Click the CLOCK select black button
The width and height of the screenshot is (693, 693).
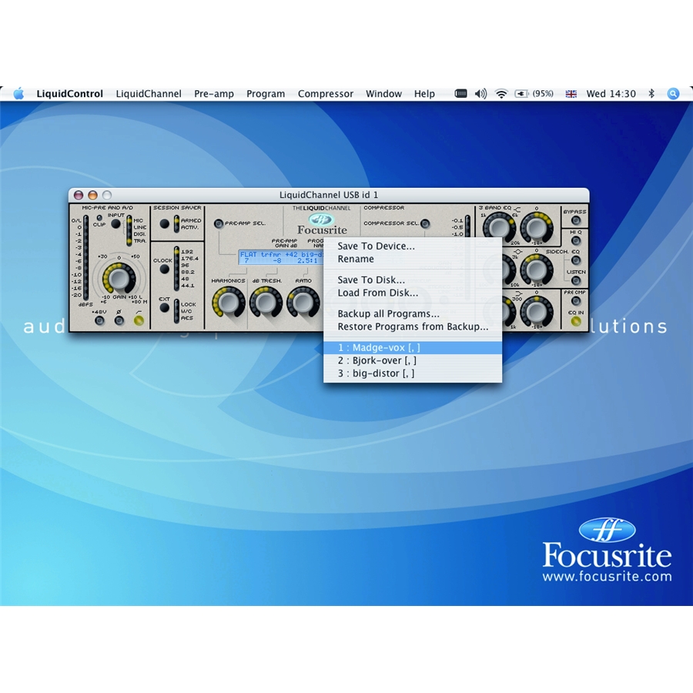(165, 269)
